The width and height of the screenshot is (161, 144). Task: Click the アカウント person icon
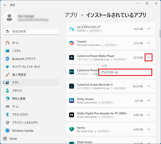(x=7, y=91)
